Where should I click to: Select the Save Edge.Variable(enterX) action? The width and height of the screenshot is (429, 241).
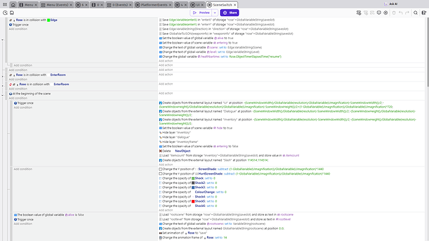point(217,20)
